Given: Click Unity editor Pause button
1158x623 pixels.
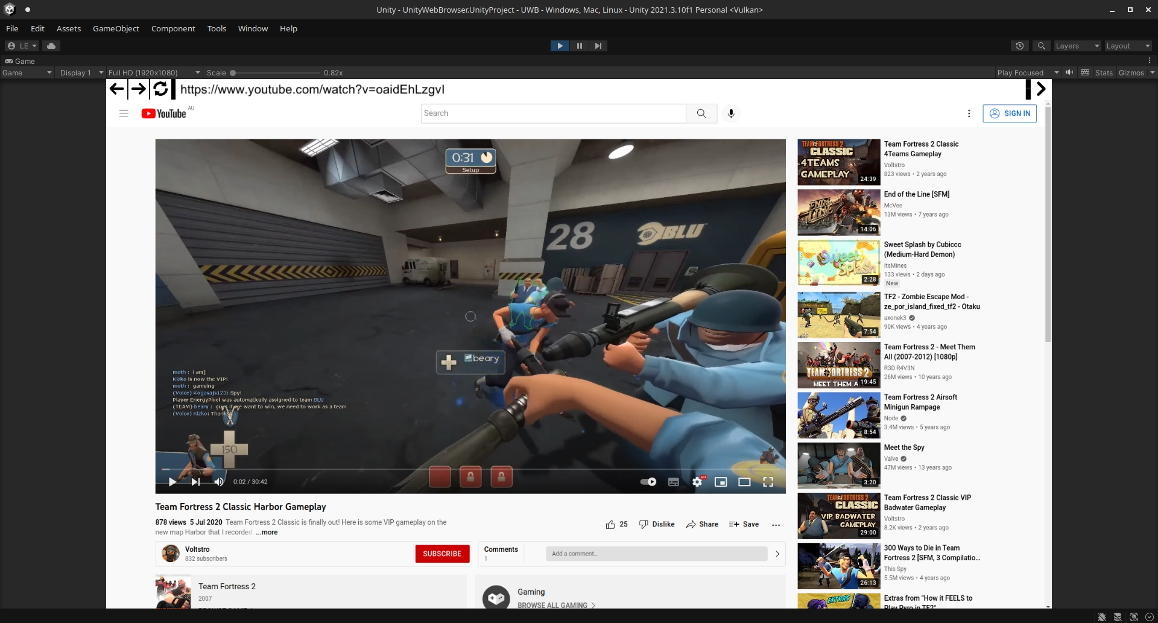Looking at the screenshot, I should click(579, 46).
